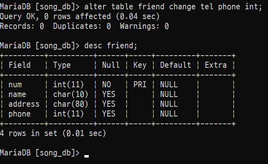Image resolution: width=268 pixels, height=164 pixels.
Task: Click the 'address' field name cell
Action: [24, 104]
